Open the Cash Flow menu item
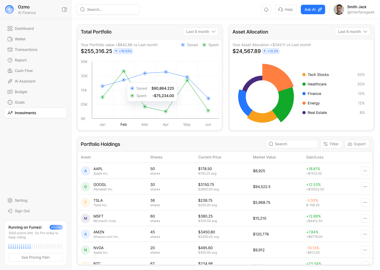The image size is (380, 270). (24, 71)
